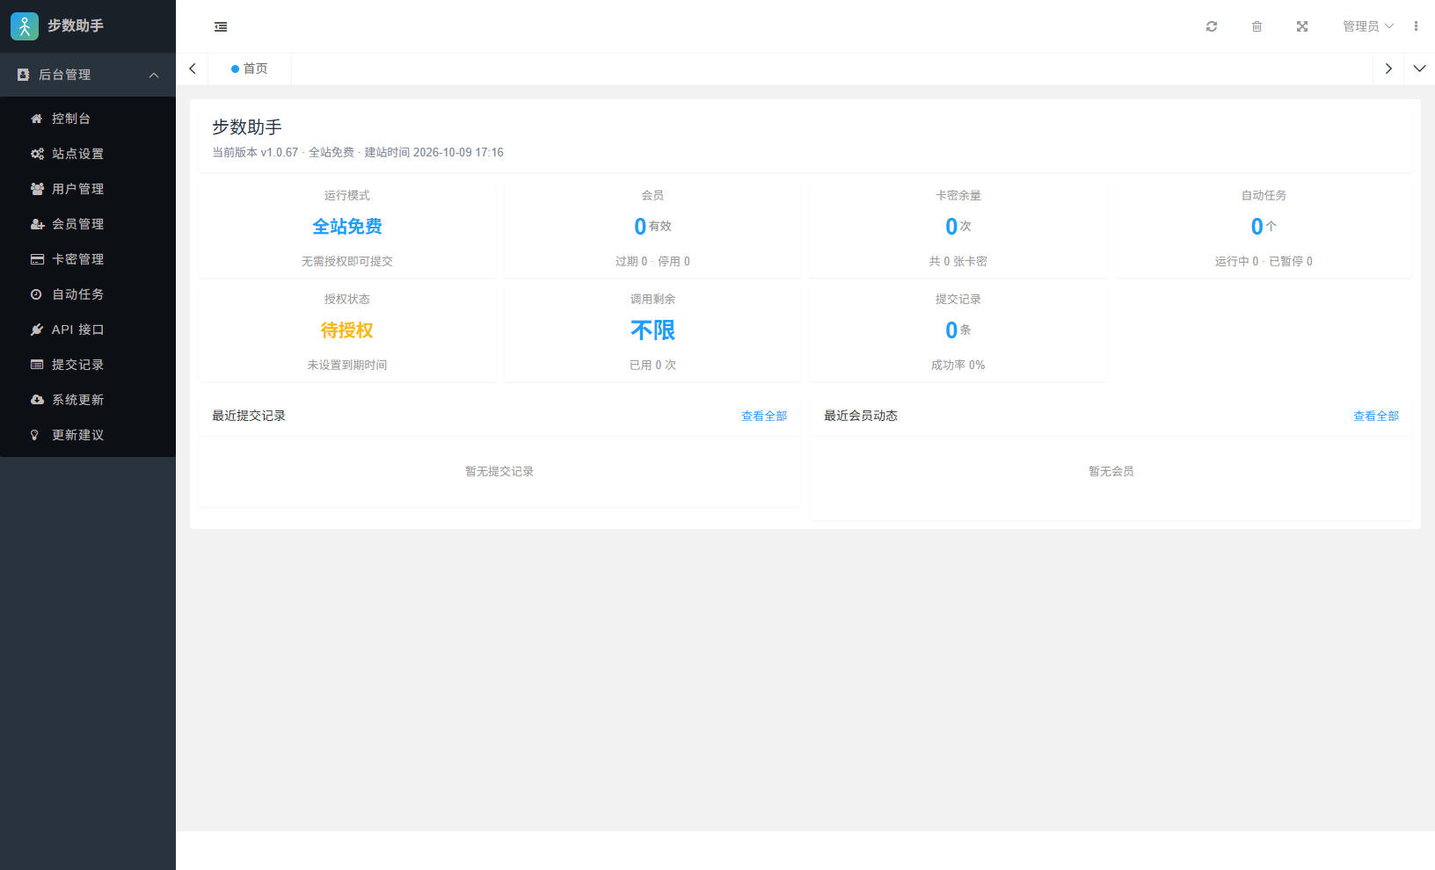Open the vertical three-dot more menu
The width and height of the screenshot is (1435, 870).
coord(1416,26)
